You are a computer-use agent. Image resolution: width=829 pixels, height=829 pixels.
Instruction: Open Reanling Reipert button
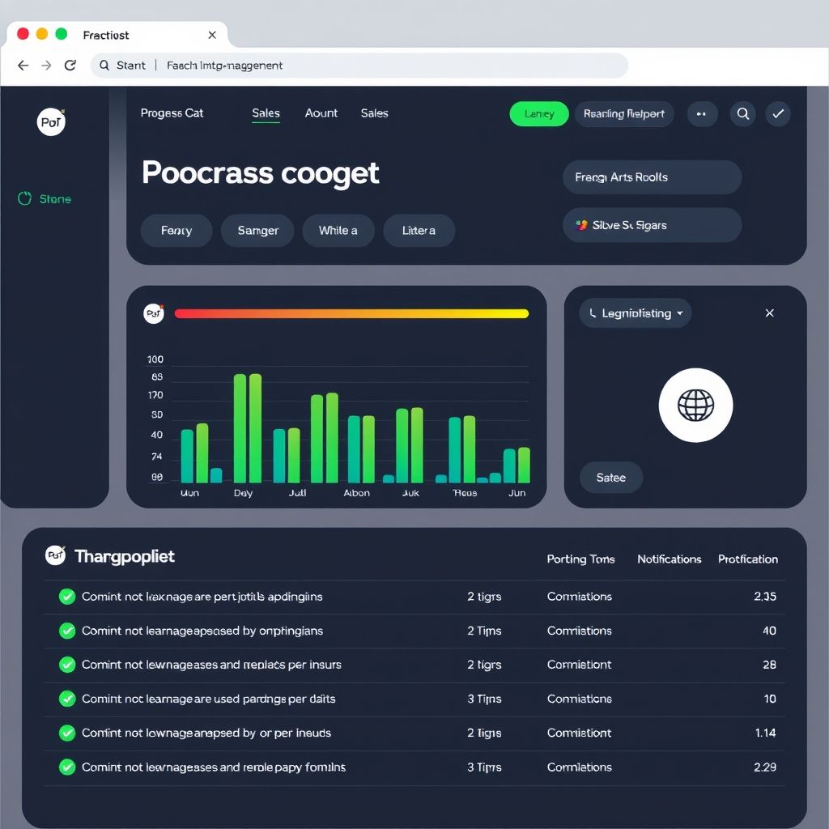[624, 113]
